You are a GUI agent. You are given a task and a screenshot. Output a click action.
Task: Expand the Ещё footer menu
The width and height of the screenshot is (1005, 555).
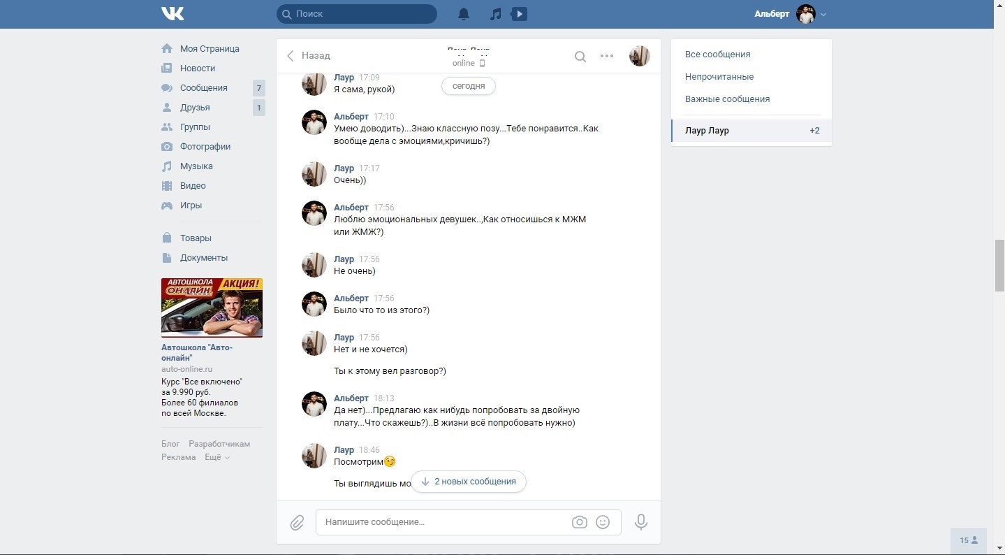point(217,457)
